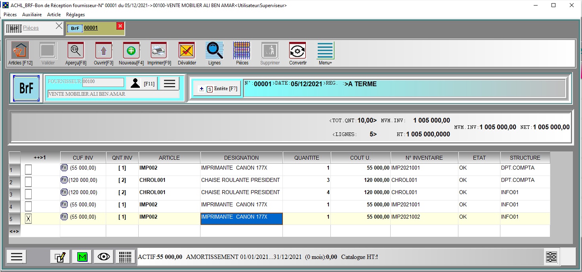Click the Convertir icon
This screenshot has height=272, width=582.
click(x=298, y=51)
